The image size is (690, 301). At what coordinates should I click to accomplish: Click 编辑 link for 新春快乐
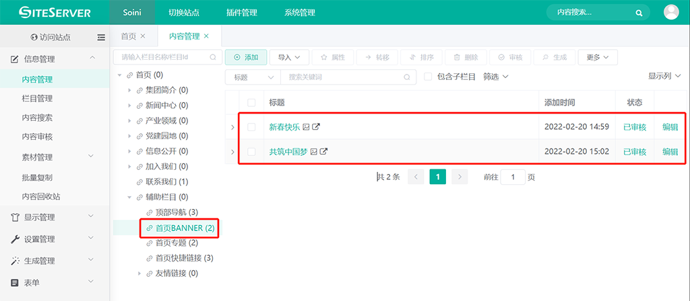click(x=670, y=127)
